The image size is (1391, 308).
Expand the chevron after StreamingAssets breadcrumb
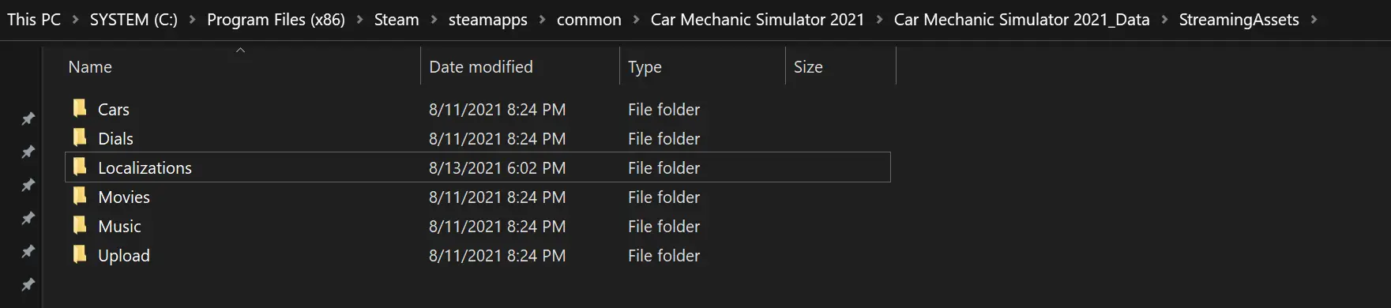[x=1314, y=20]
